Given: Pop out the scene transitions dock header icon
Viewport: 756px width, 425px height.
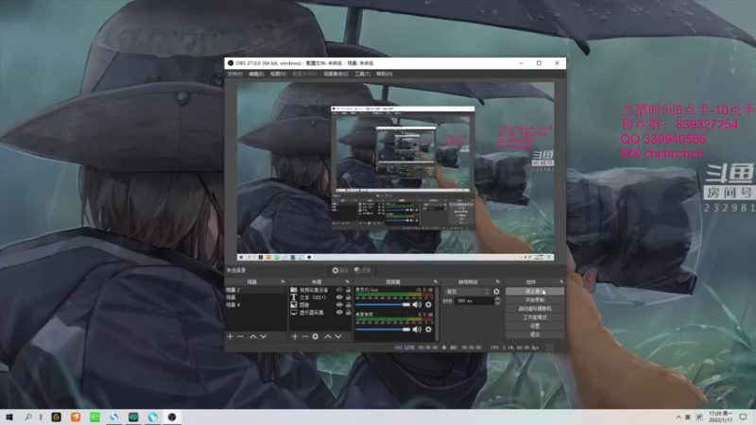Looking at the screenshot, I should [498, 281].
